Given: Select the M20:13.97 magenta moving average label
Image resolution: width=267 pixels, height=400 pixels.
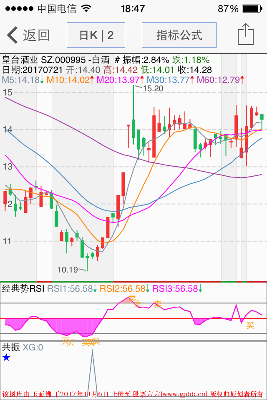Looking at the screenshot, I should (118, 80).
